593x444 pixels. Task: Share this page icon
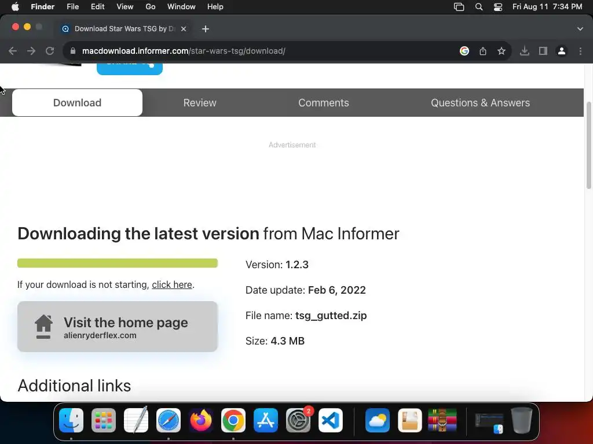tap(483, 51)
